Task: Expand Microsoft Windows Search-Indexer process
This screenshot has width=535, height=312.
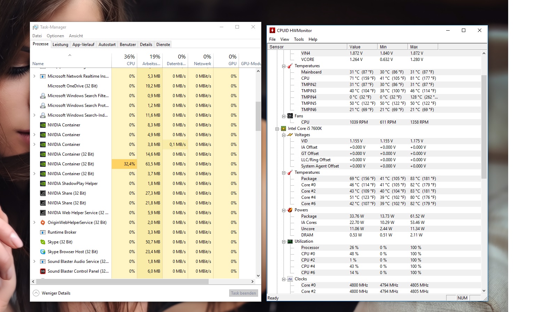Action: (34, 115)
